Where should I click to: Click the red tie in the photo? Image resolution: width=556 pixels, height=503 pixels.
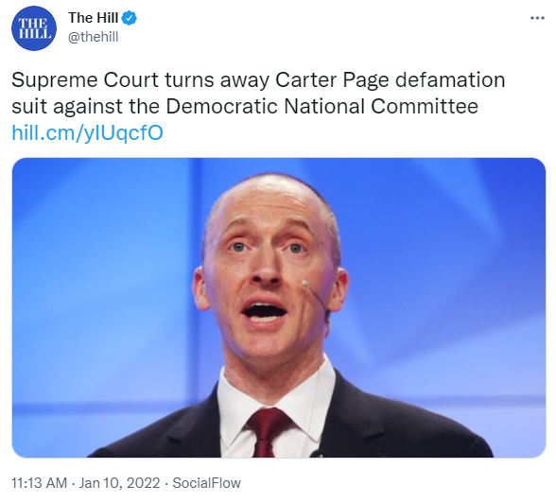pyautogui.click(x=267, y=432)
